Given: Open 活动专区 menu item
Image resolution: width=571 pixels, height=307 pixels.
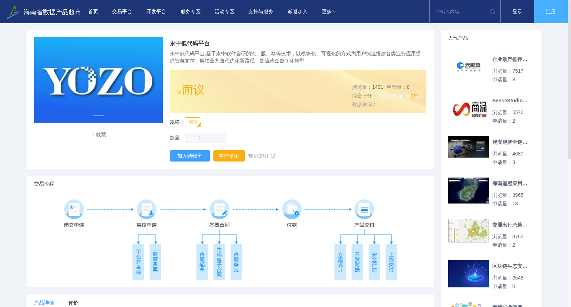Looking at the screenshot, I should coord(224,12).
